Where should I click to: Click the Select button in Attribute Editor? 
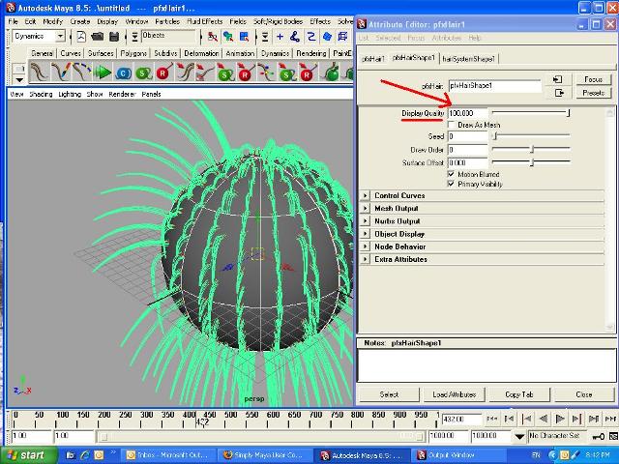[389, 394]
